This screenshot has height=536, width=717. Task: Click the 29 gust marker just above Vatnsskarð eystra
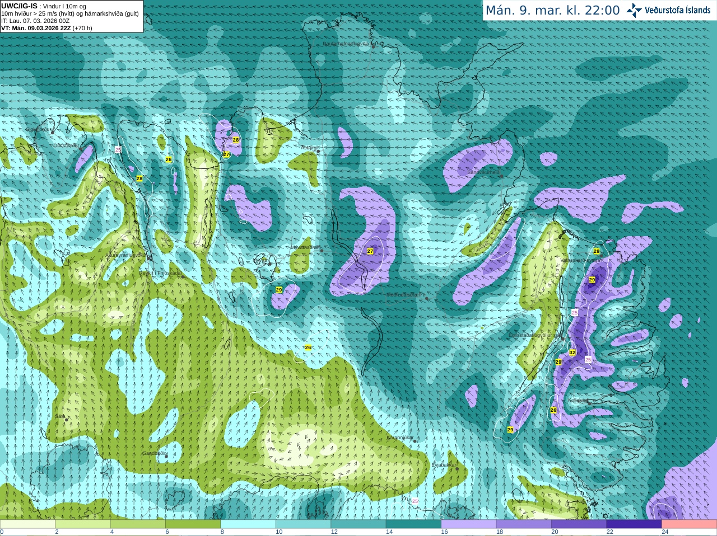pos(597,252)
